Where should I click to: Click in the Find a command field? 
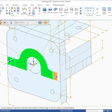tap(95, 111)
